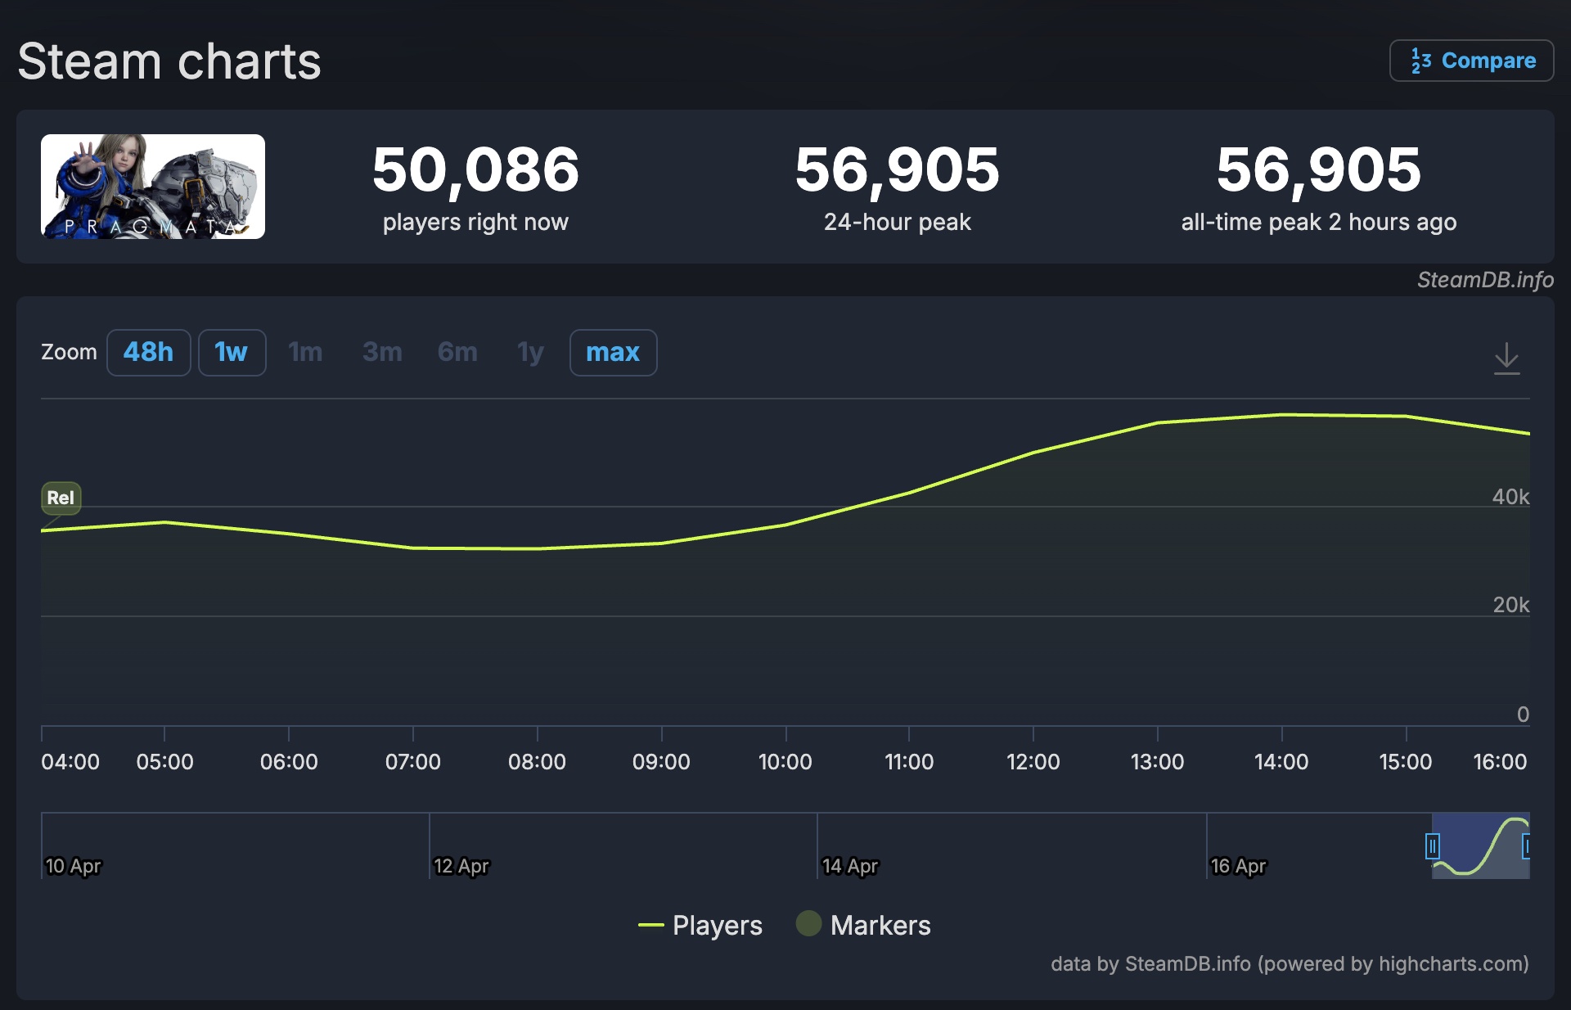1571x1010 pixels.
Task: Click the all-time peak 2 hours ago label
Action: tap(1319, 222)
